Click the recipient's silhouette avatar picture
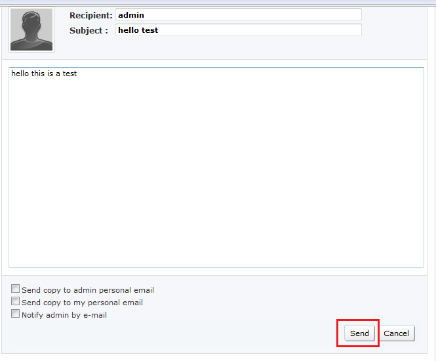The height and width of the screenshot is (361, 436). 31,30
